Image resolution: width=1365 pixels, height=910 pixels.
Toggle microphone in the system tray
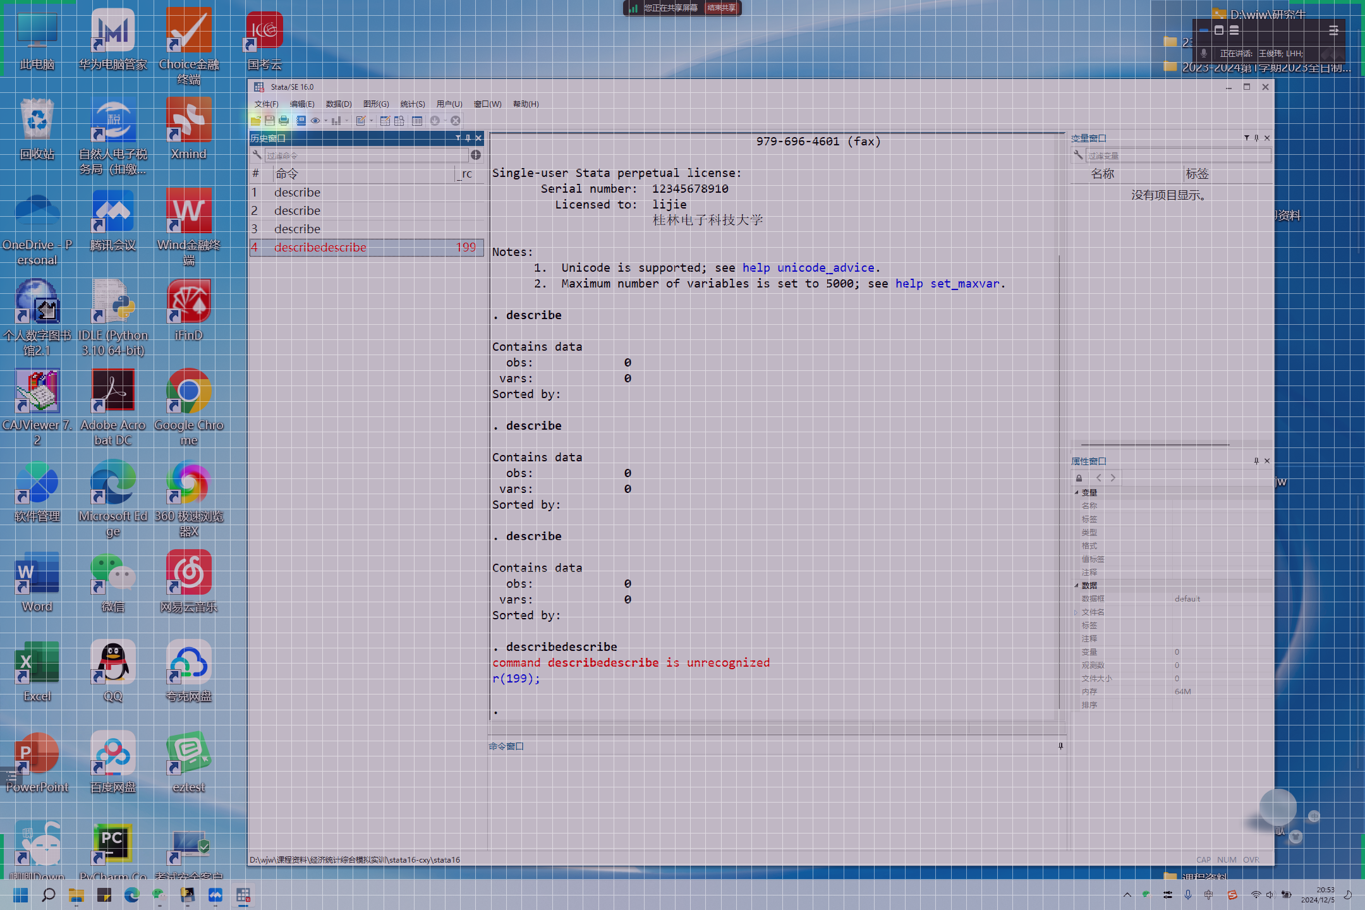click(1188, 895)
